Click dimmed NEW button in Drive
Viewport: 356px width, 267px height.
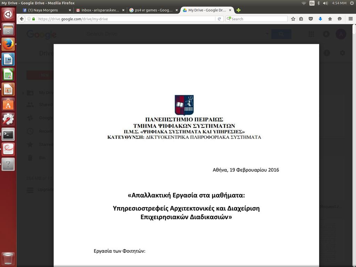click(x=40, y=75)
